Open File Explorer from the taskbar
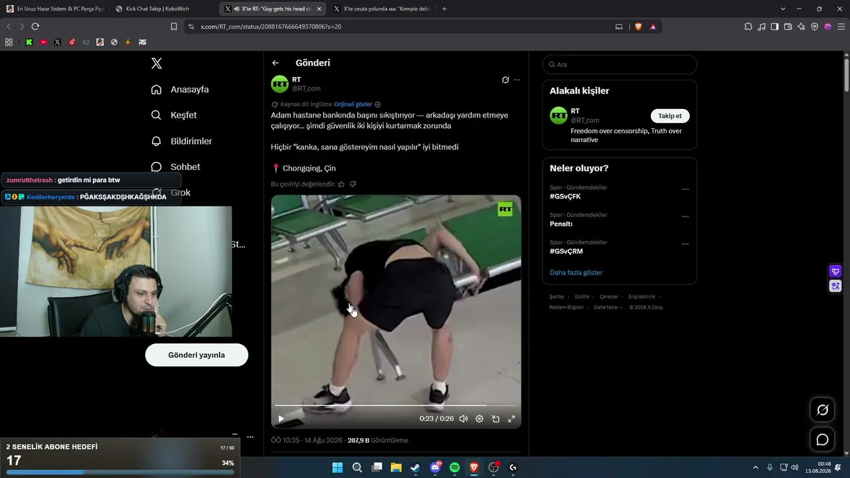 point(396,467)
